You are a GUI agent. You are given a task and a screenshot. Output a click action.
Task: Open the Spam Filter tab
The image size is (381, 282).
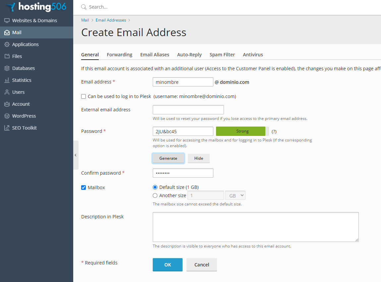(222, 54)
